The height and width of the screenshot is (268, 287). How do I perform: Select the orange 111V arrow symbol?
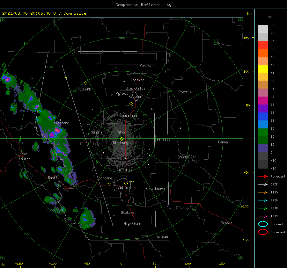[263, 192]
